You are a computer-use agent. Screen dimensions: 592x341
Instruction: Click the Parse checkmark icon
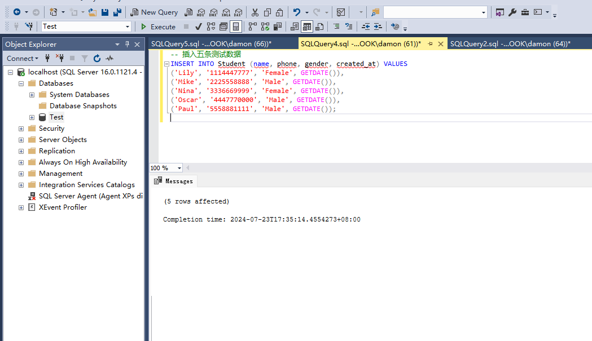[198, 27]
